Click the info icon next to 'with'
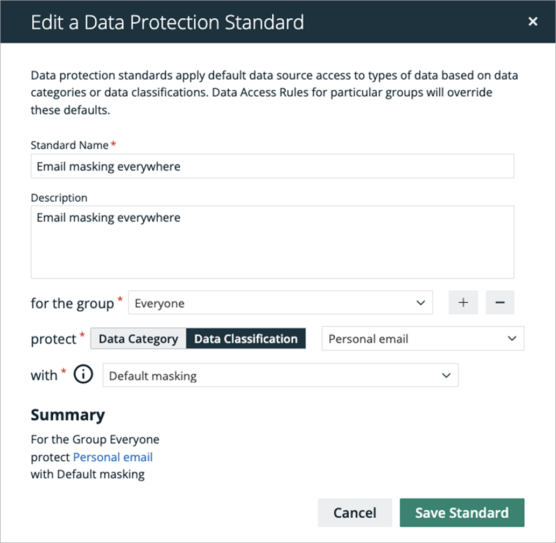The image size is (556, 543). coord(83,375)
